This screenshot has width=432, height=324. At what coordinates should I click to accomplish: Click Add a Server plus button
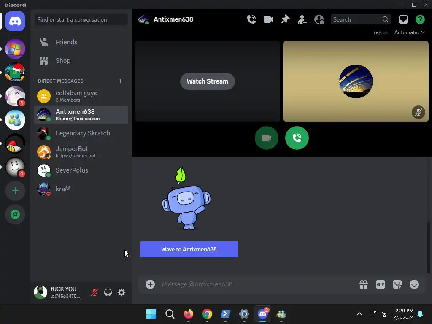(15, 191)
